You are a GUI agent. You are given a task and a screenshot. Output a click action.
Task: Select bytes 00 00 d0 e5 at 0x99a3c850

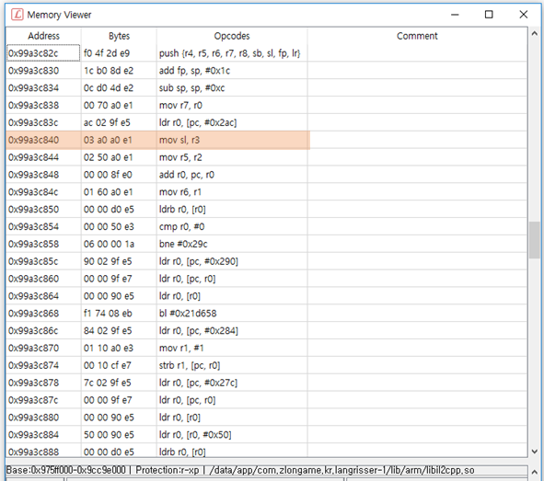click(x=109, y=210)
